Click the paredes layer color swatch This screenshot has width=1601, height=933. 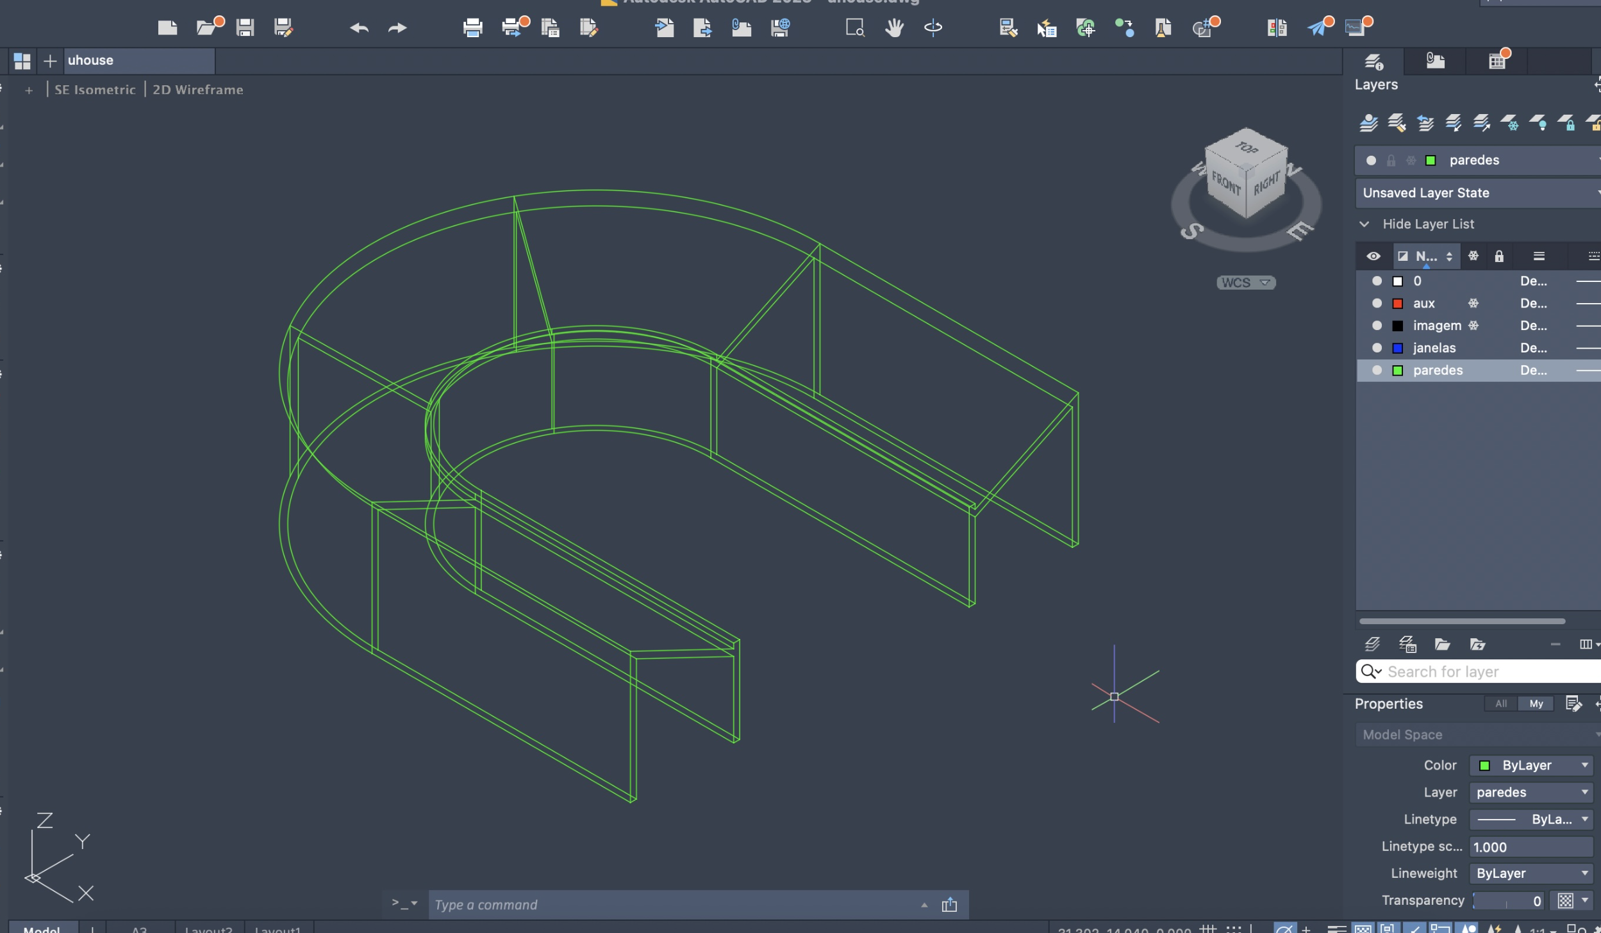point(1398,370)
